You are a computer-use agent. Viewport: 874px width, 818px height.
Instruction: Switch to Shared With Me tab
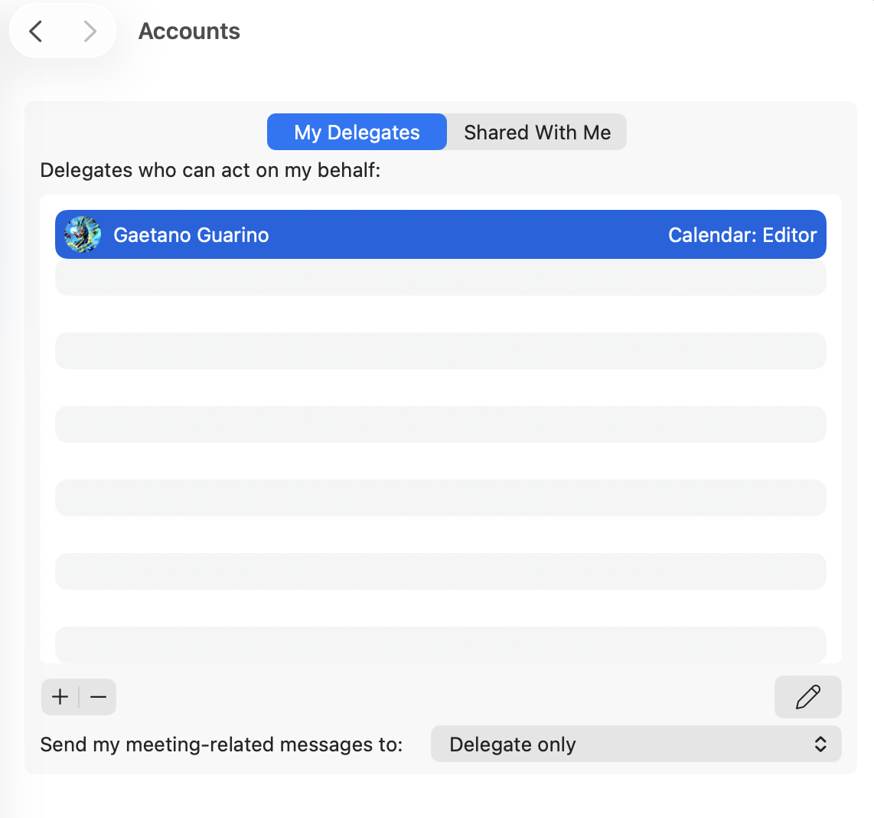(537, 133)
